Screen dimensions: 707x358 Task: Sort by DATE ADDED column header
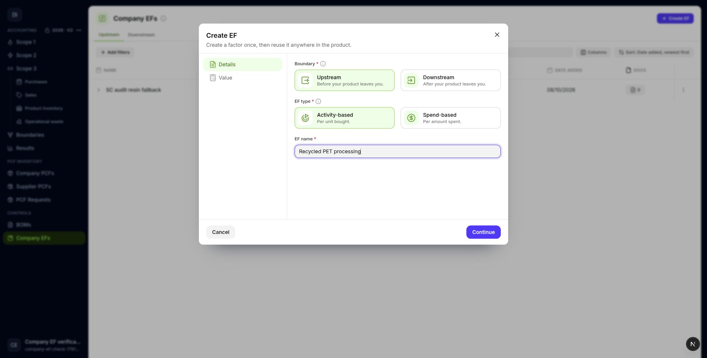click(x=564, y=70)
